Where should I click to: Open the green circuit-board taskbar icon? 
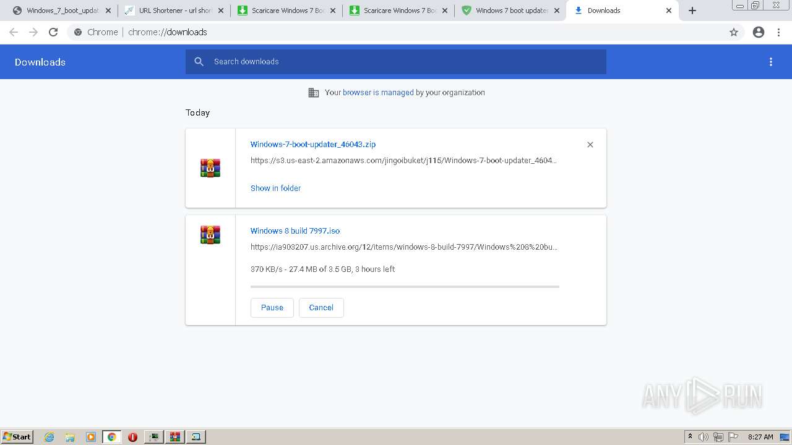click(x=153, y=437)
